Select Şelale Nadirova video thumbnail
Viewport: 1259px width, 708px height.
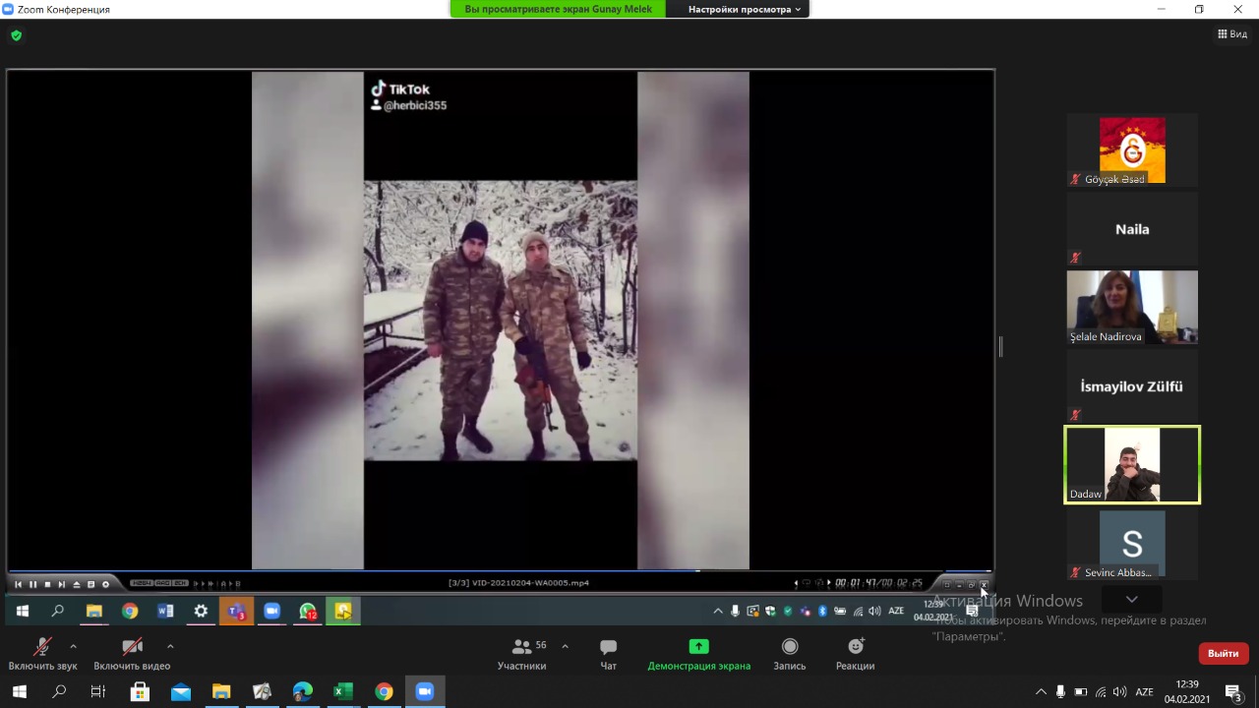(1132, 307)
